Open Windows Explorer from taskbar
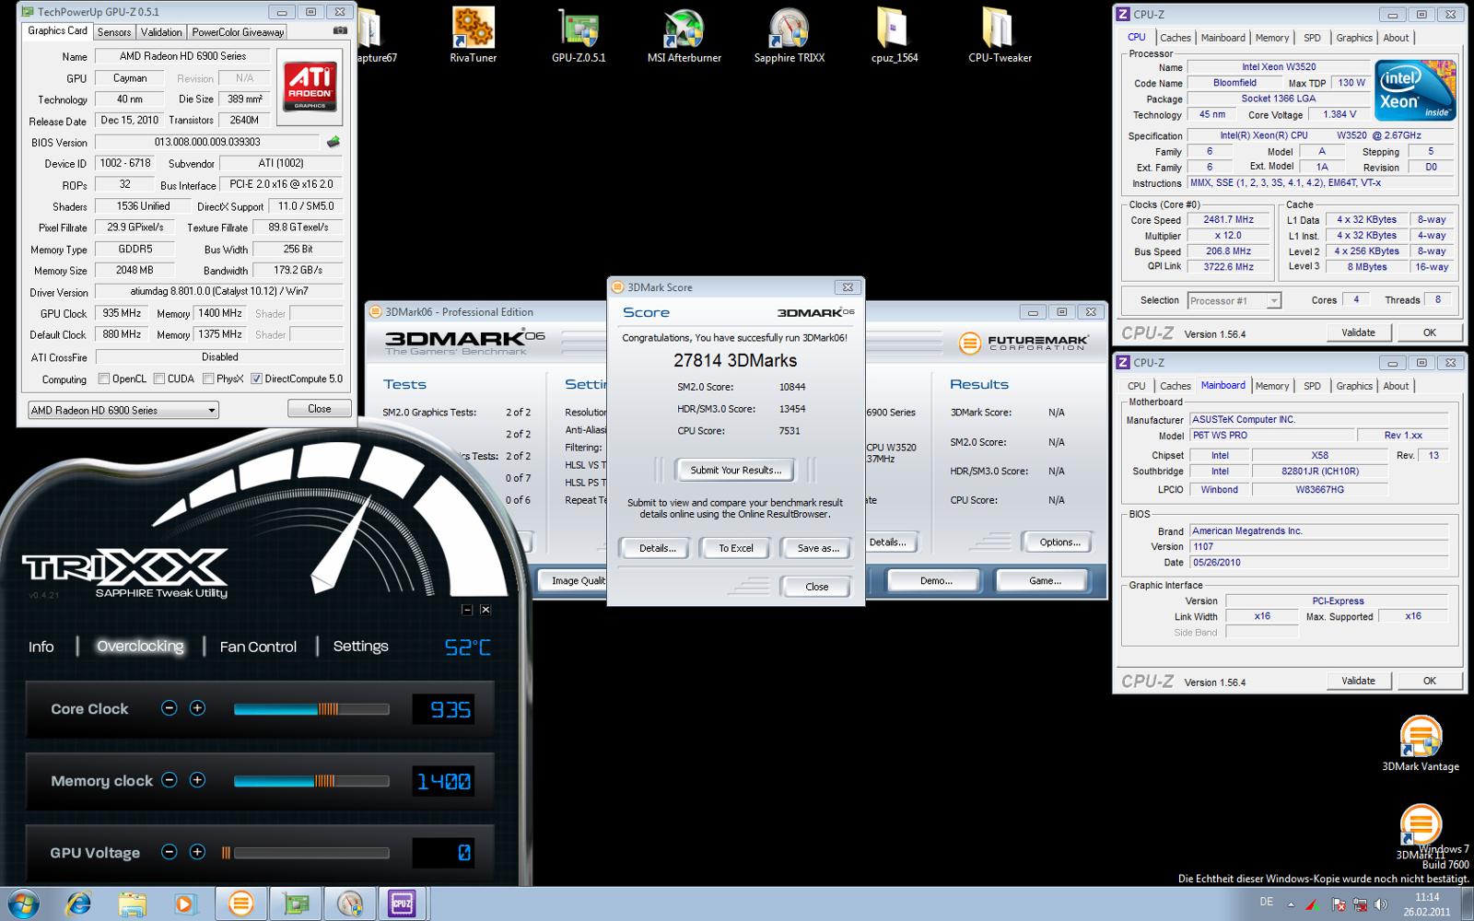 tap(132, 904)
